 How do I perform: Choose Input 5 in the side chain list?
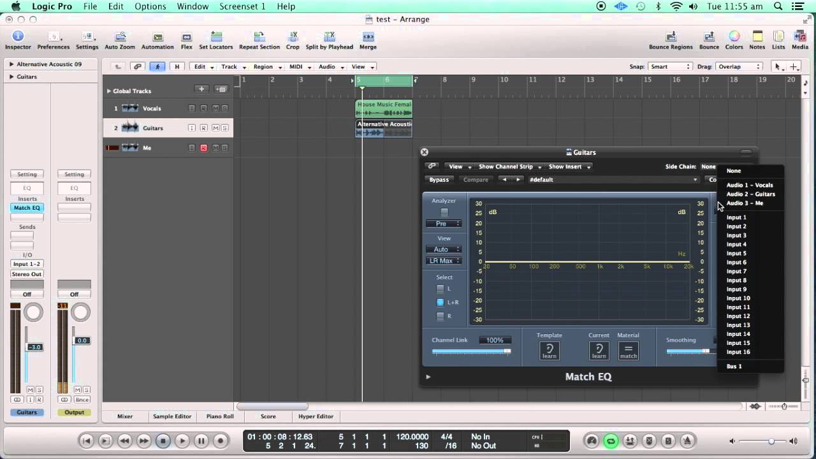(x=736, y=253)
